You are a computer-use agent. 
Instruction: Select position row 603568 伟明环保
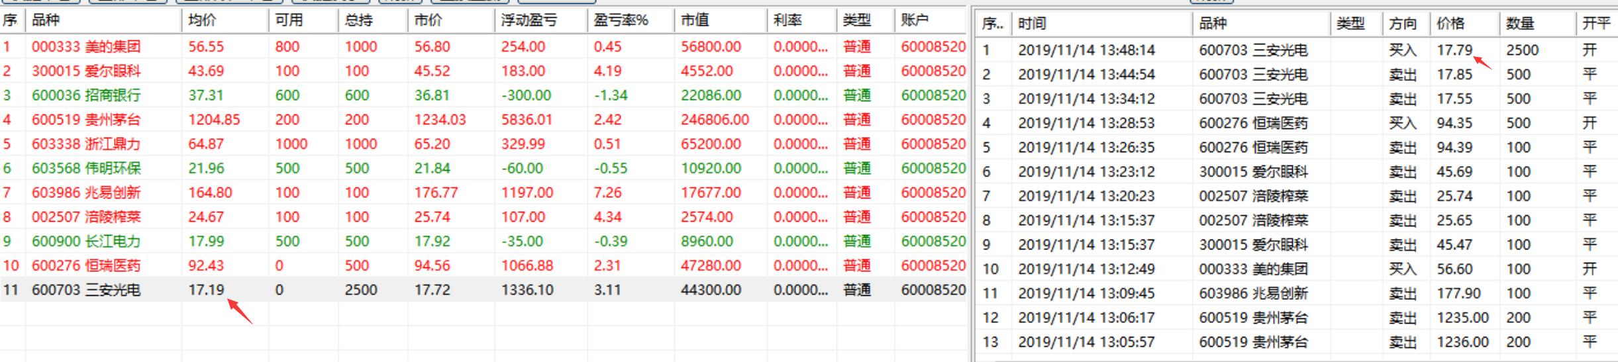483,168
